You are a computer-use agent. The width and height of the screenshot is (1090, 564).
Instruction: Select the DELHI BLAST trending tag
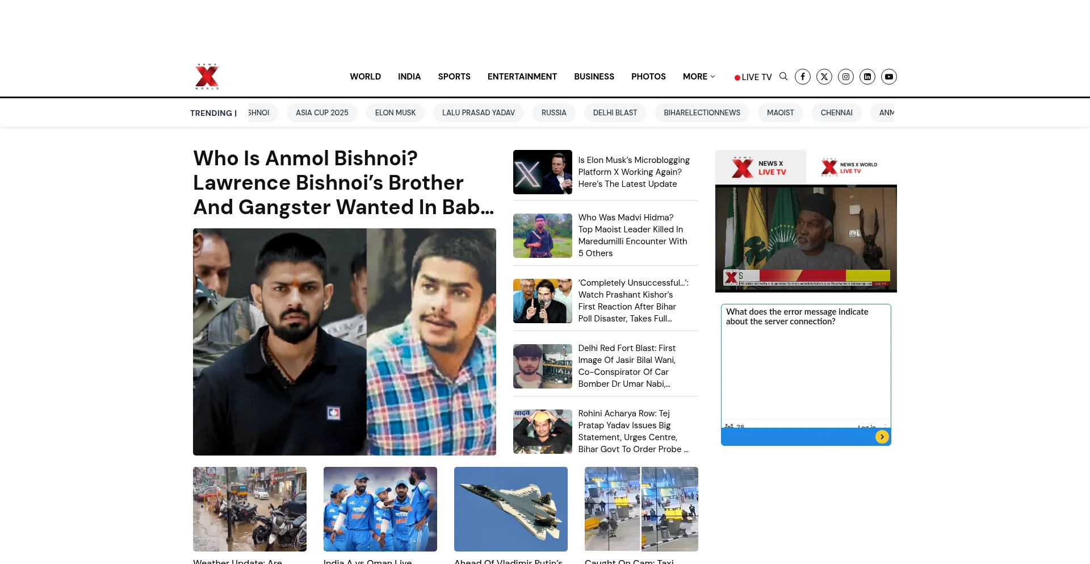615,113
